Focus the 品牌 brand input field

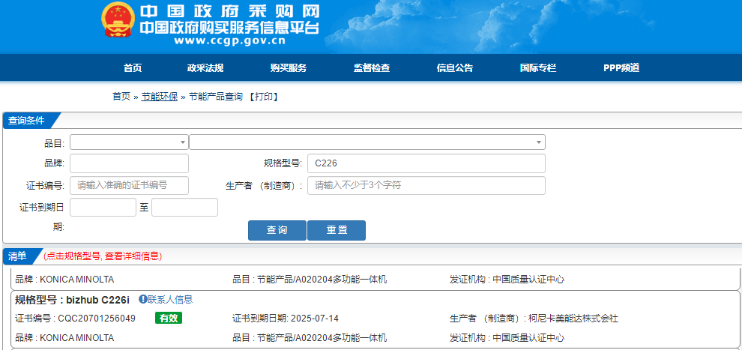(x=129, y=163)
